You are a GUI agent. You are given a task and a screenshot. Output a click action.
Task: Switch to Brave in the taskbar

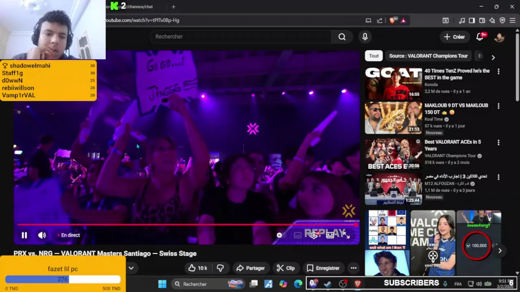coord(357,284)
